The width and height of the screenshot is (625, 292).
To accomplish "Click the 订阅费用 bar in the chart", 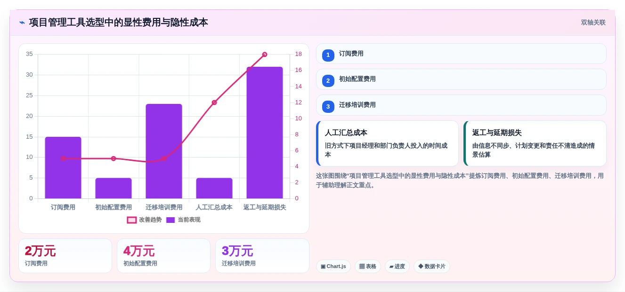I will (63, 168).
